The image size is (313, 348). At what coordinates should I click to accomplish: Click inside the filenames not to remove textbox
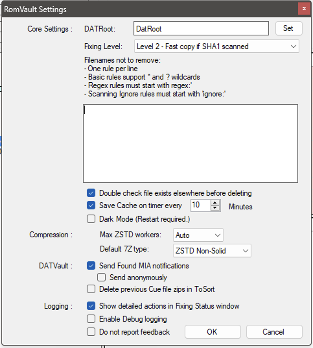tap(191, 143)
